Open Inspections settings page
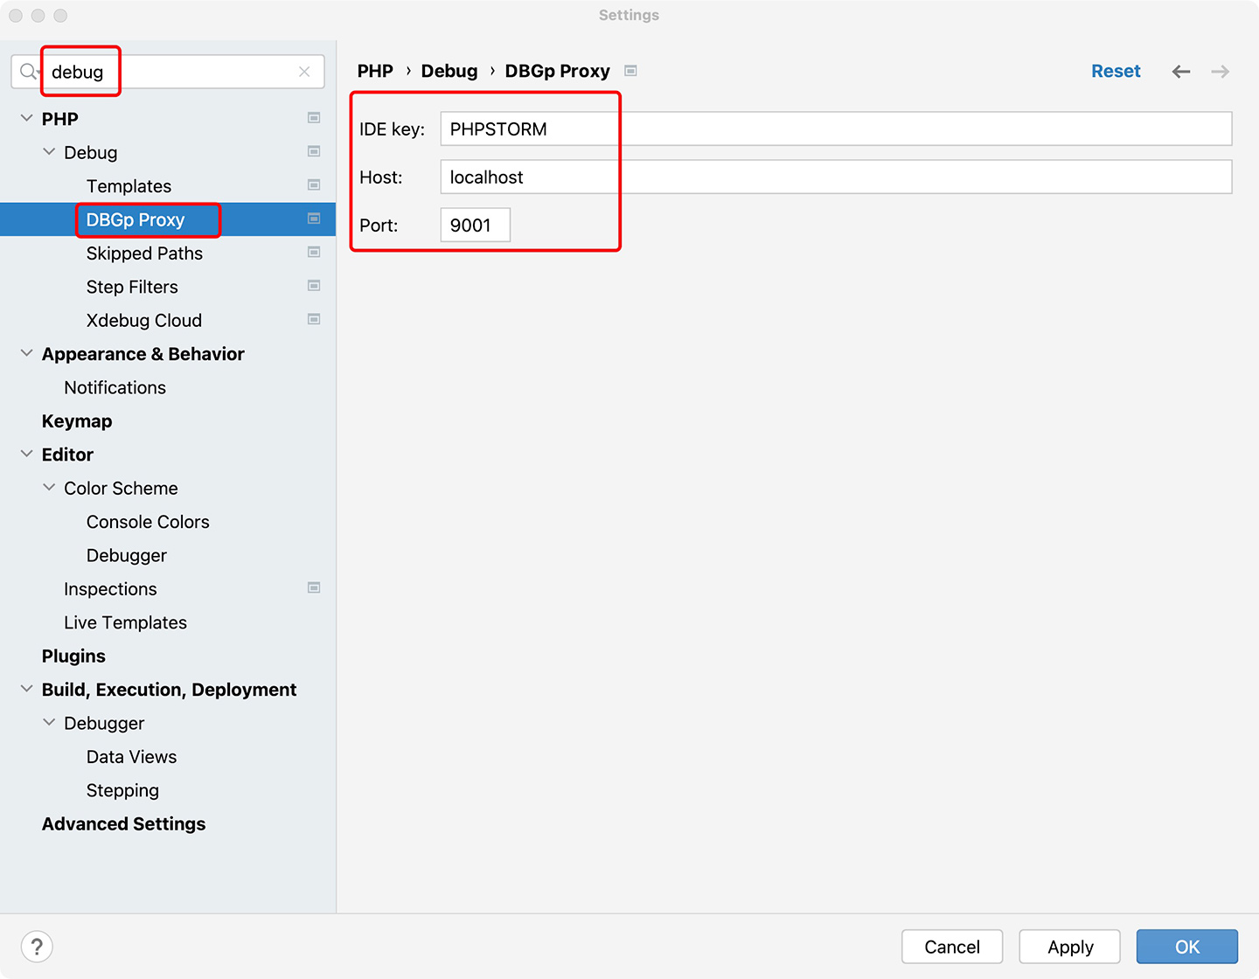 coord(110,589)
